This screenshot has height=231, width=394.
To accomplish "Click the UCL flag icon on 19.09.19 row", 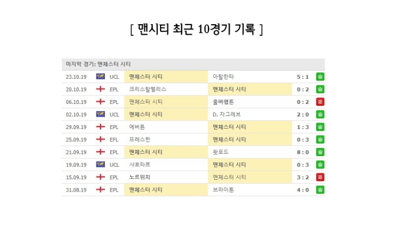I will click(100, 165).
